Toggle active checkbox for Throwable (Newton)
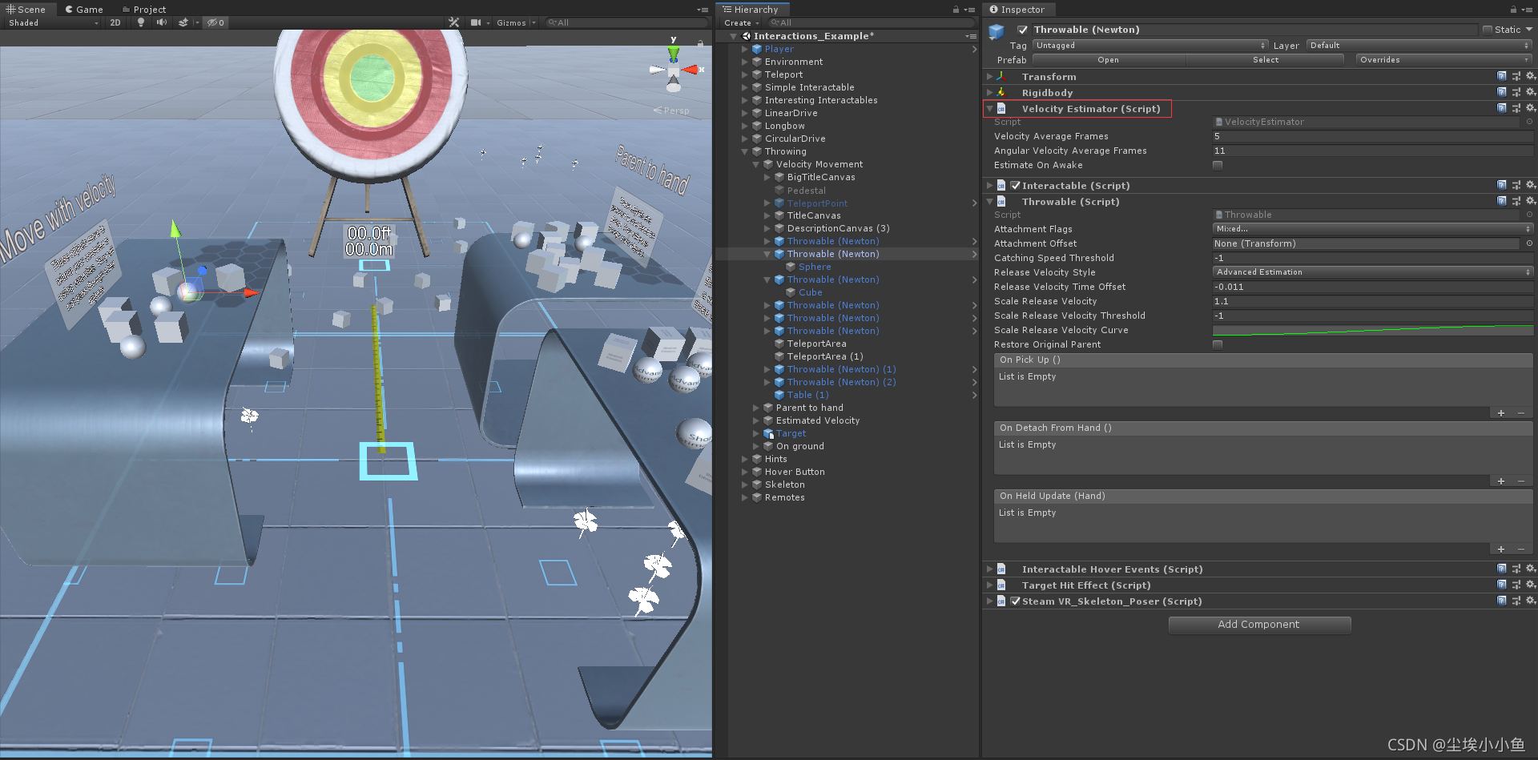This screenshot has width=1538, height=760. pyautogui.click(x=1022, y=30)
